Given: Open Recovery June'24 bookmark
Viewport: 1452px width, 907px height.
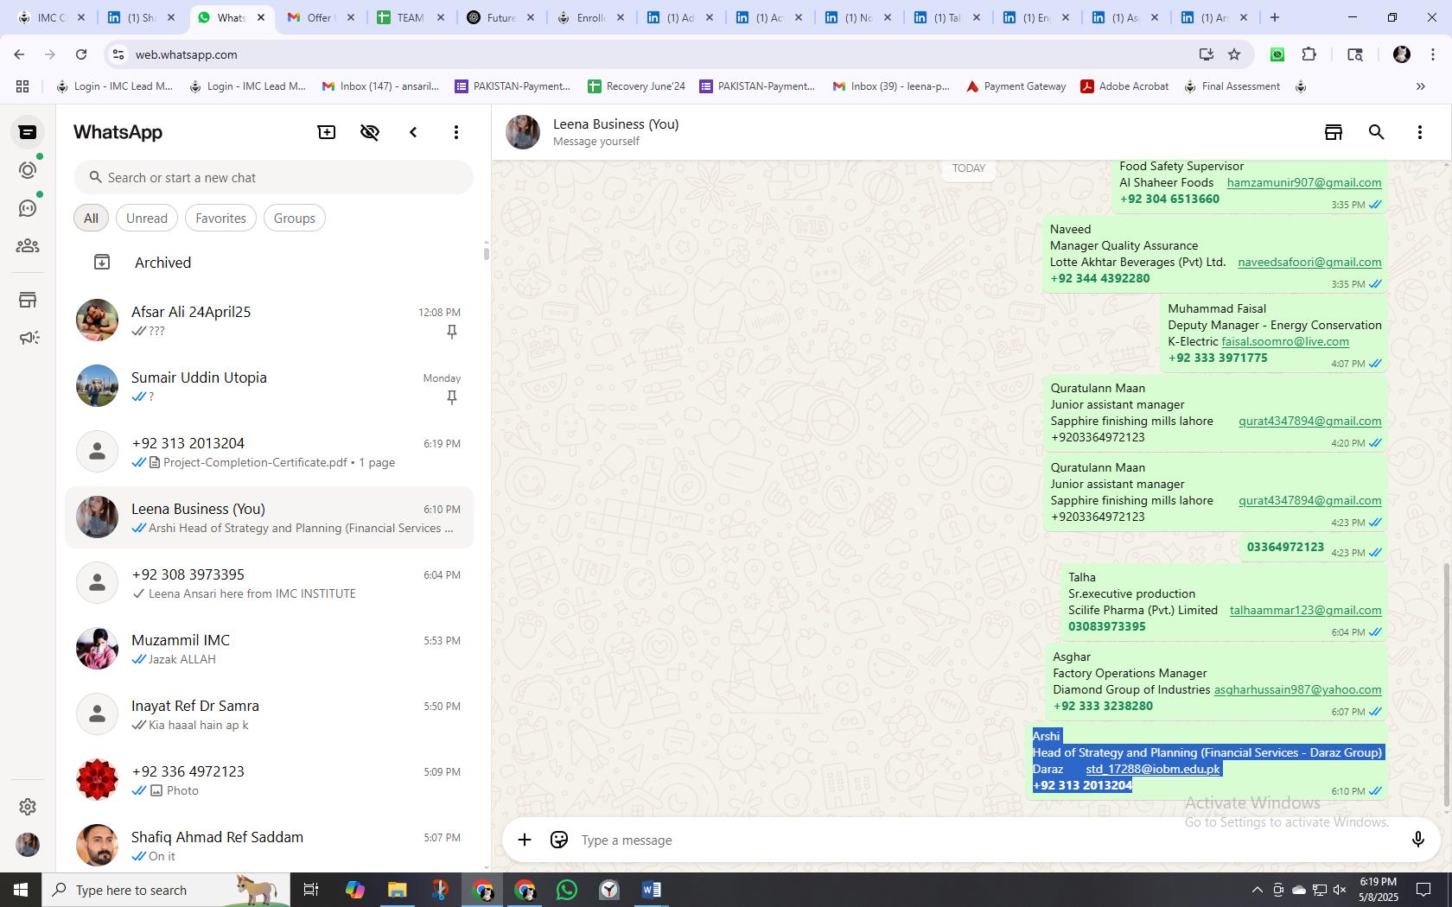Looking at the screenshot, I should [636, 86].
